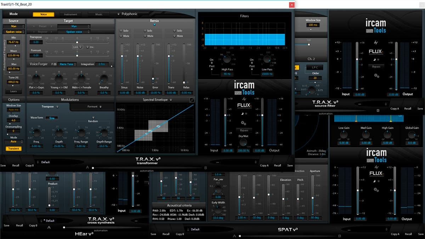425x239 pixels.
Task: Click the Med Gain knob
Action: click(365, 135)
